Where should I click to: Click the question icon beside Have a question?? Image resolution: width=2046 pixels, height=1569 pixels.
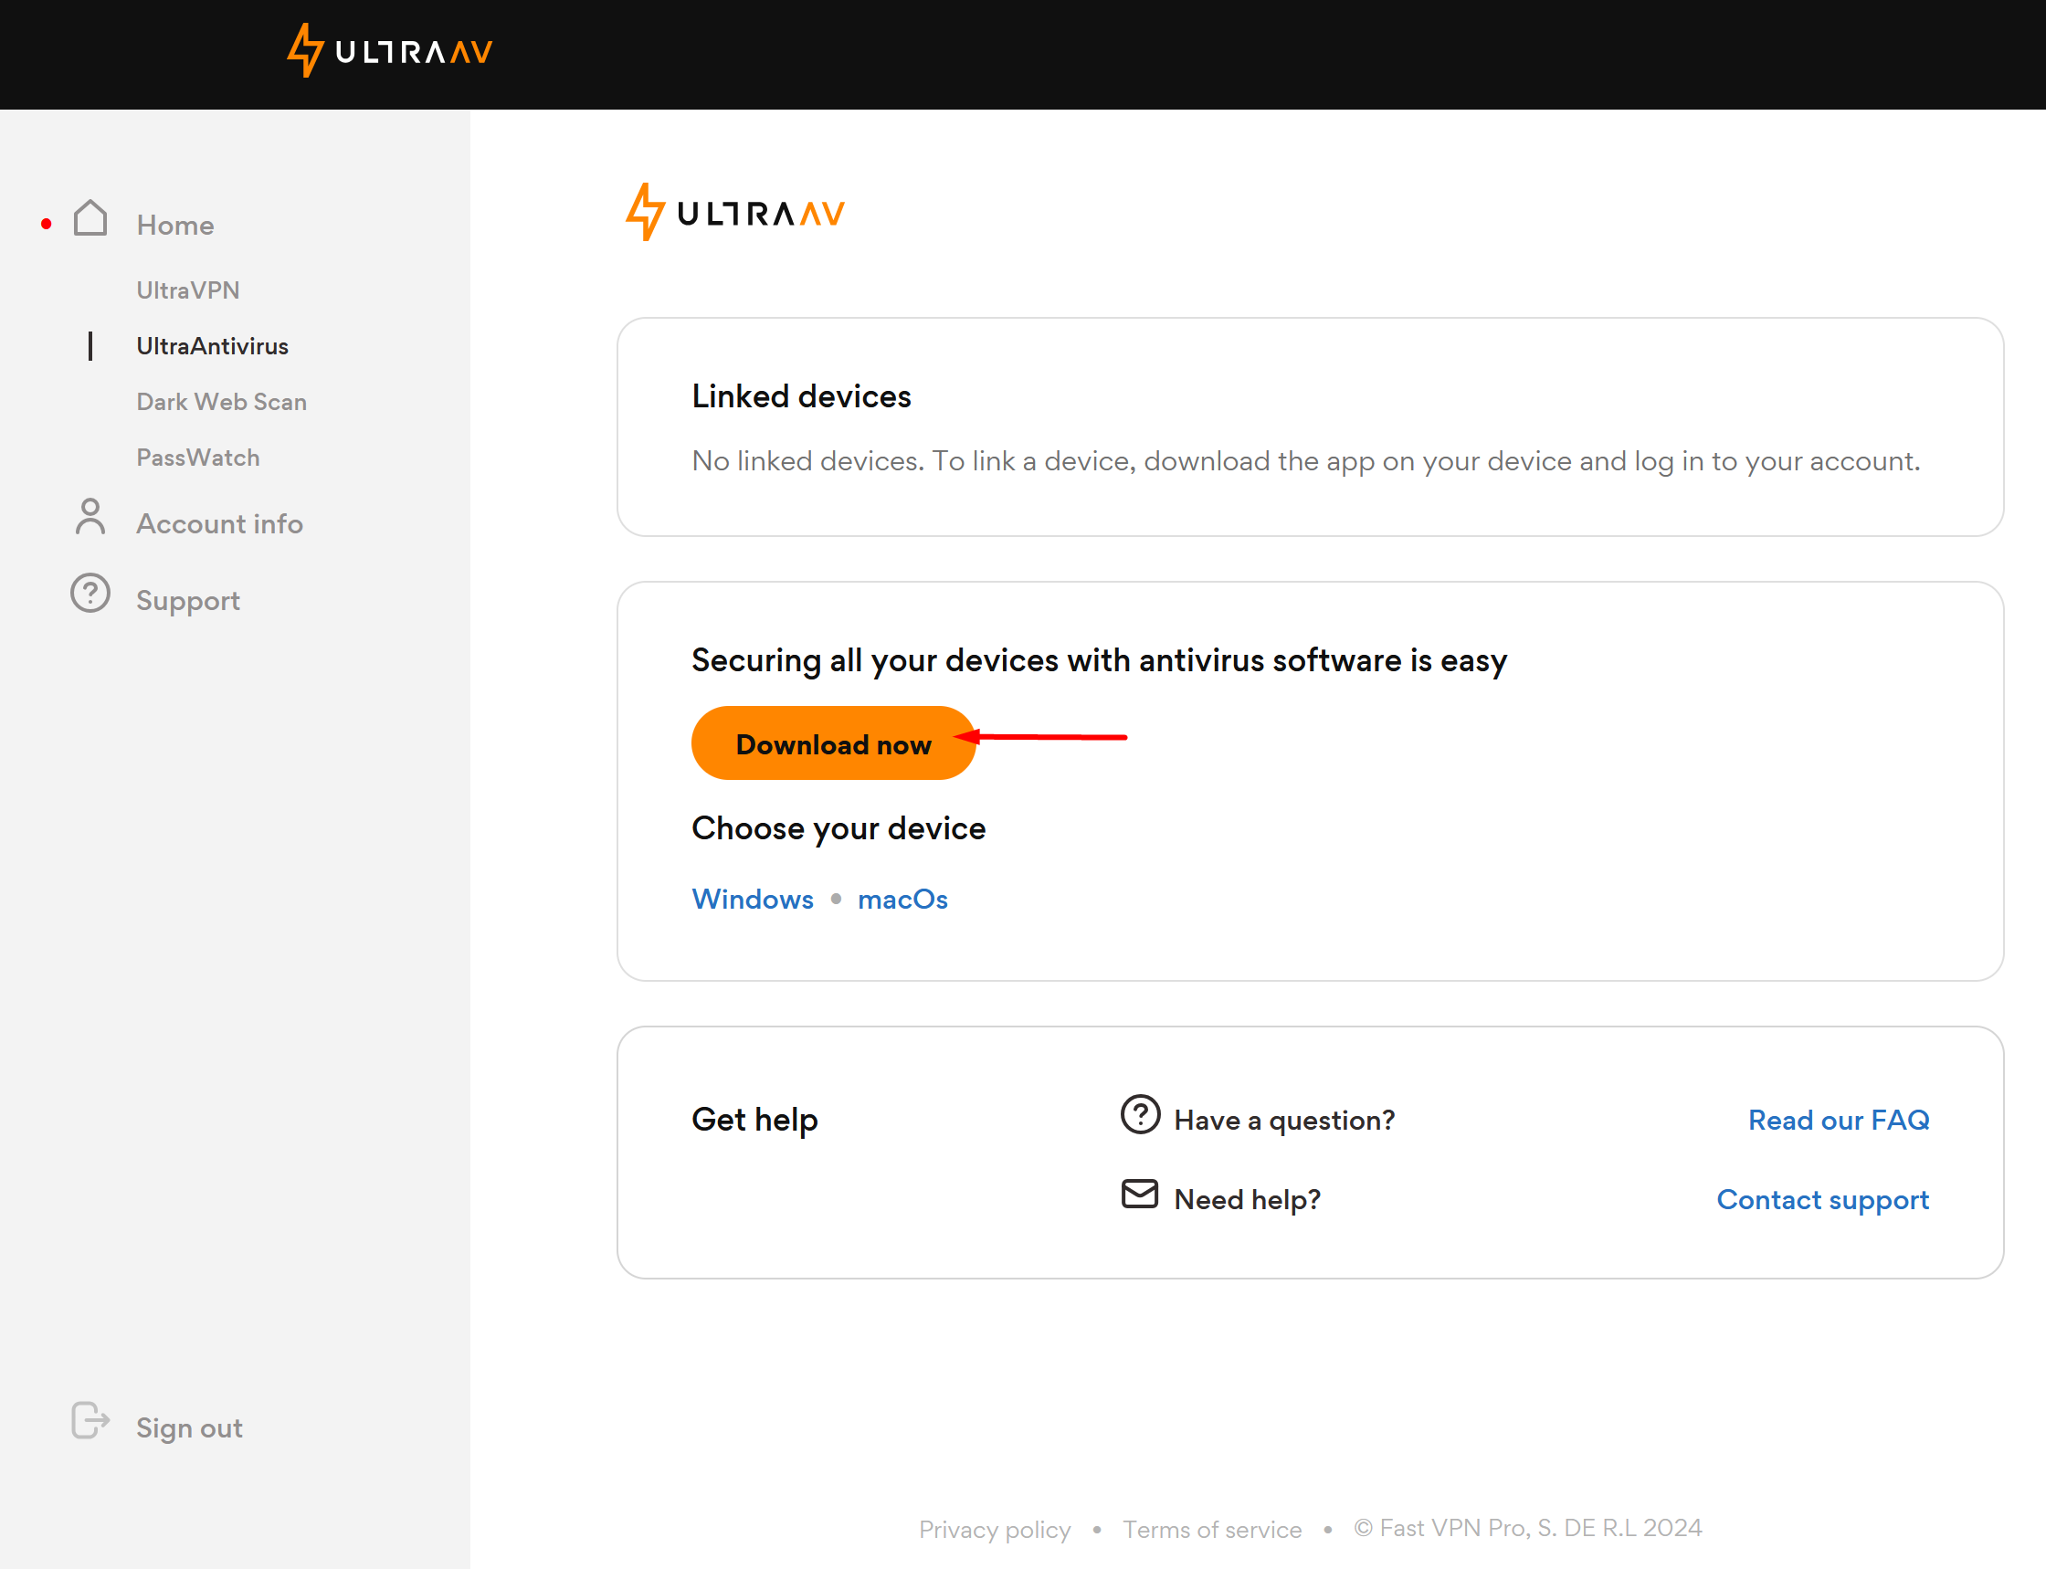coord(1140,1114)
